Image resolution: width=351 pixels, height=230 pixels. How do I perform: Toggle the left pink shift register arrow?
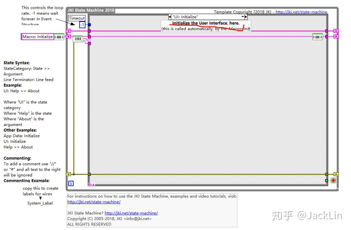69,31
